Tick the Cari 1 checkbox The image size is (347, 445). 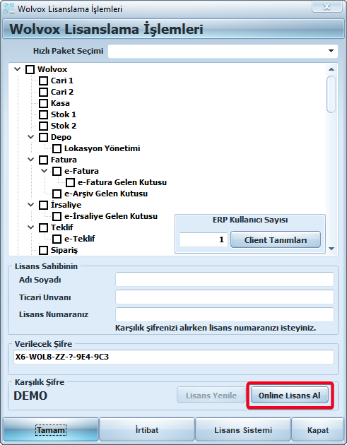(x=43, y=81)
